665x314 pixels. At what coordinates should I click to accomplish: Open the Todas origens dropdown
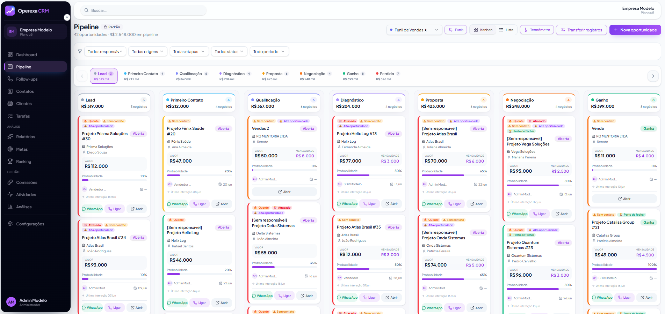pos(147,52)
